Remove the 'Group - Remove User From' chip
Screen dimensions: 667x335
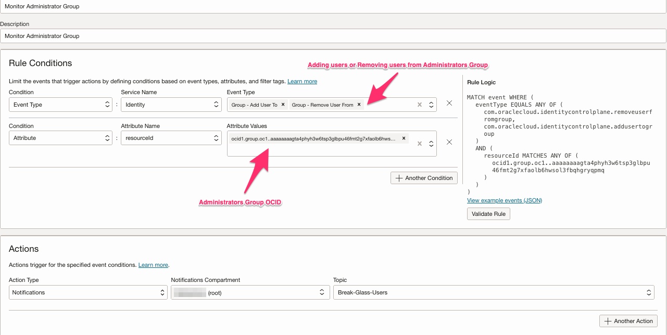click(359, 105)
